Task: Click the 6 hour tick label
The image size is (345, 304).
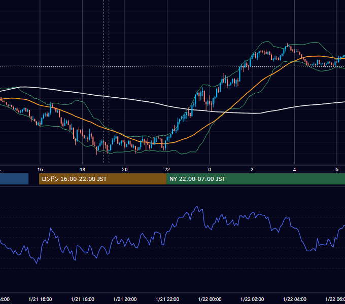Action: click(x=337, y=170)
